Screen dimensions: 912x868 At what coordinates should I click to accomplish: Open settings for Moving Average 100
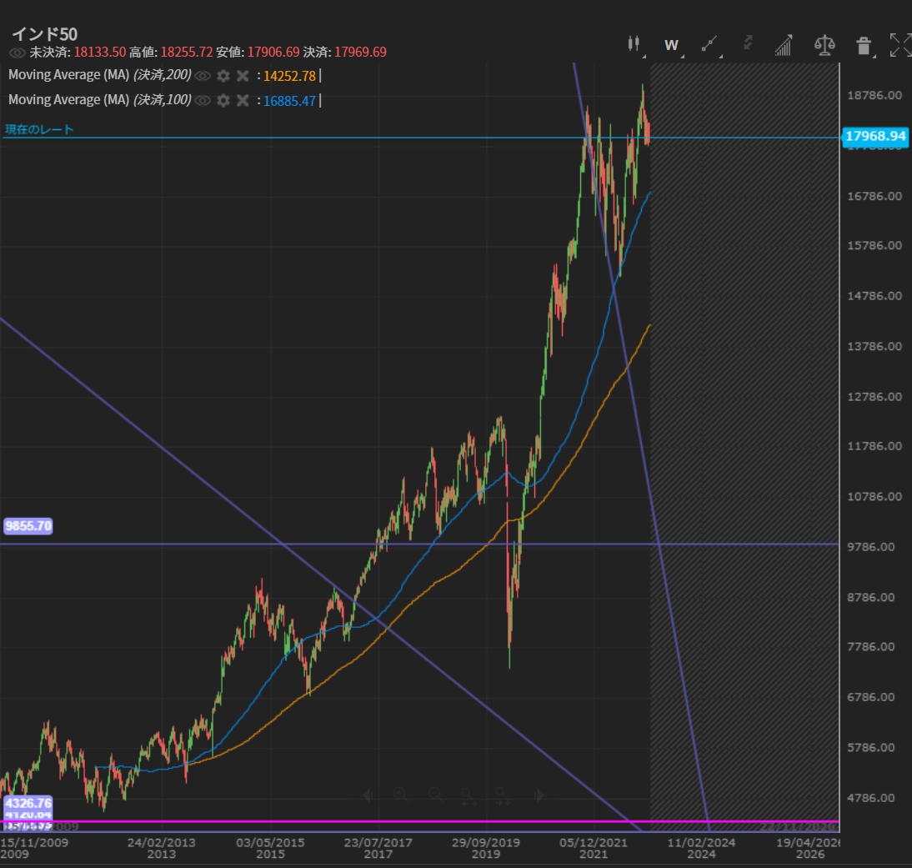223,100
